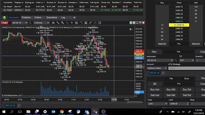Click the Limit price stepper arrows

pos(188,104)
